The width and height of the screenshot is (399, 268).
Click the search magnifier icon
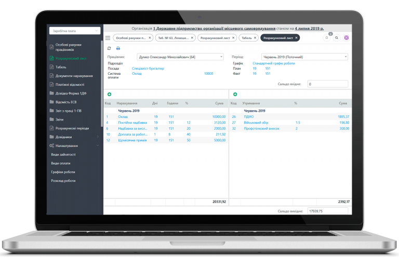pos(337,38)
